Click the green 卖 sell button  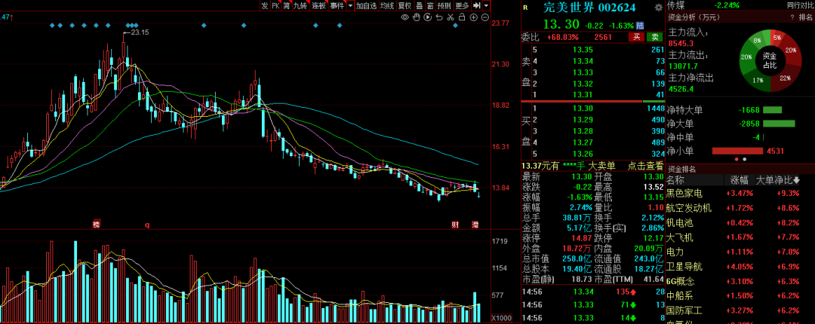coord(655,37)
